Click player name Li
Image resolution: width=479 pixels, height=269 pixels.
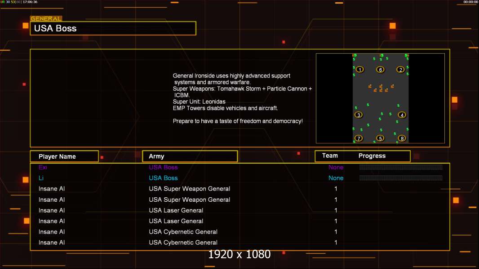tap(41, 178)
